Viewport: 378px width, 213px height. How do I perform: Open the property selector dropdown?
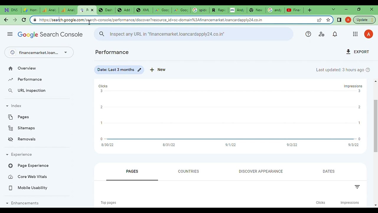[x=39, y=52]
